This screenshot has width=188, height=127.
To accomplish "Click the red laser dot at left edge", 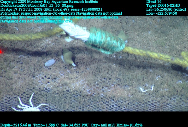I will [1, 52].
